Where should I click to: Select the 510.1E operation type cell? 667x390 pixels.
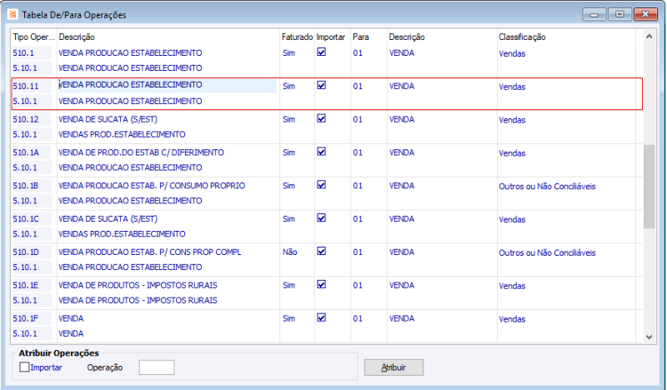point(32,285)
